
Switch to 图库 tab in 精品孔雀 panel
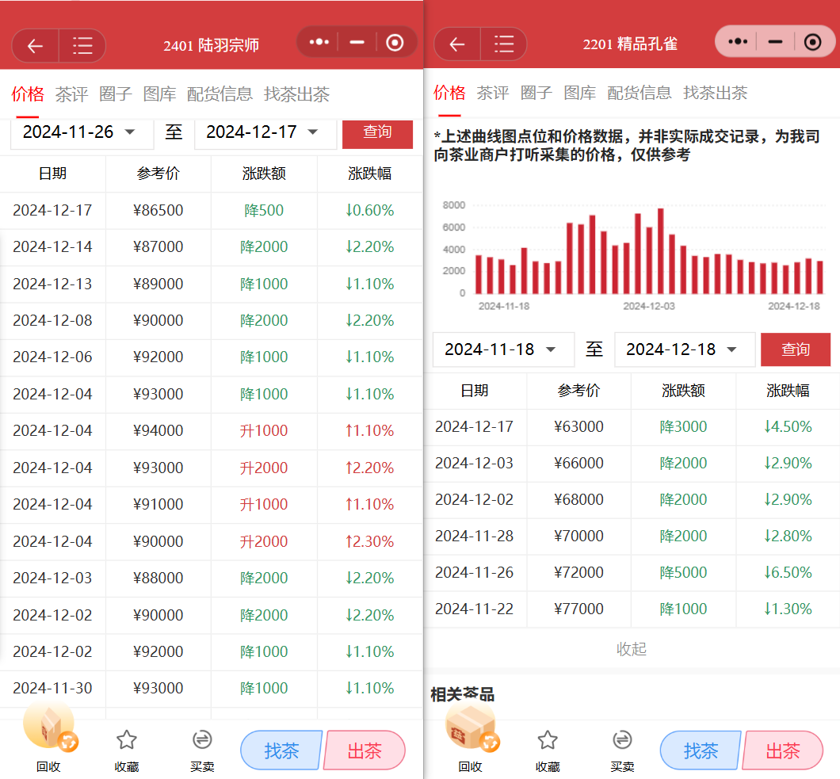(x=579, y=93)
